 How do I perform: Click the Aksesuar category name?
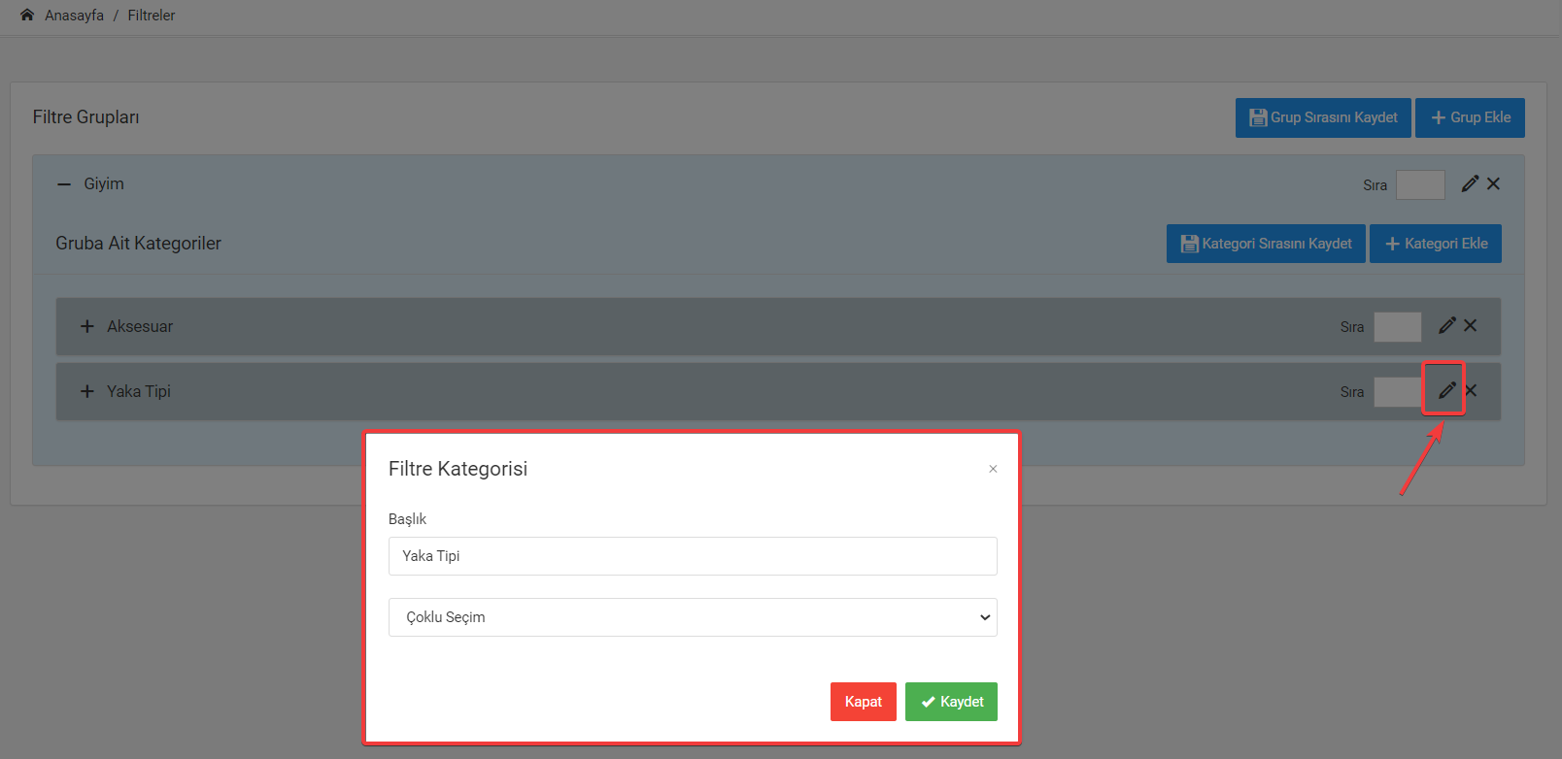[x=140, y=326]
